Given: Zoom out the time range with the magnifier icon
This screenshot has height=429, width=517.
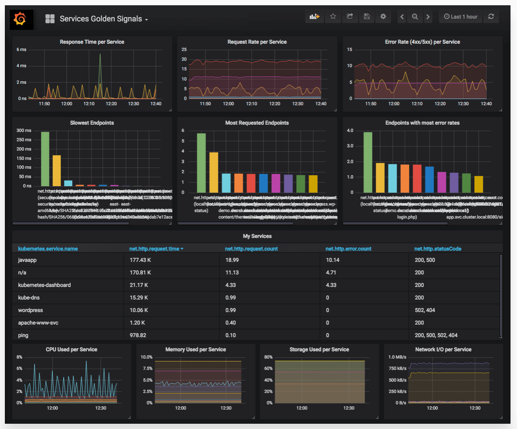Looking at the screenshot, I should tap(415, 17).
